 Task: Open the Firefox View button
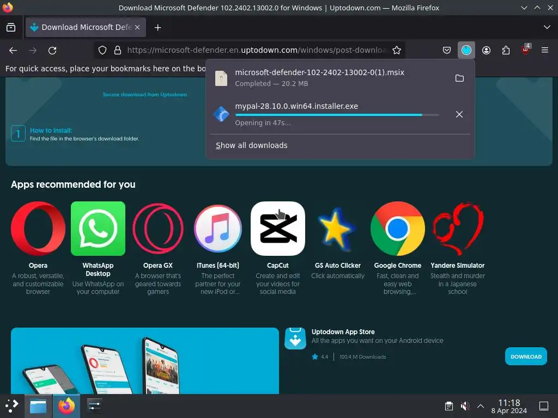click(11, 27)
